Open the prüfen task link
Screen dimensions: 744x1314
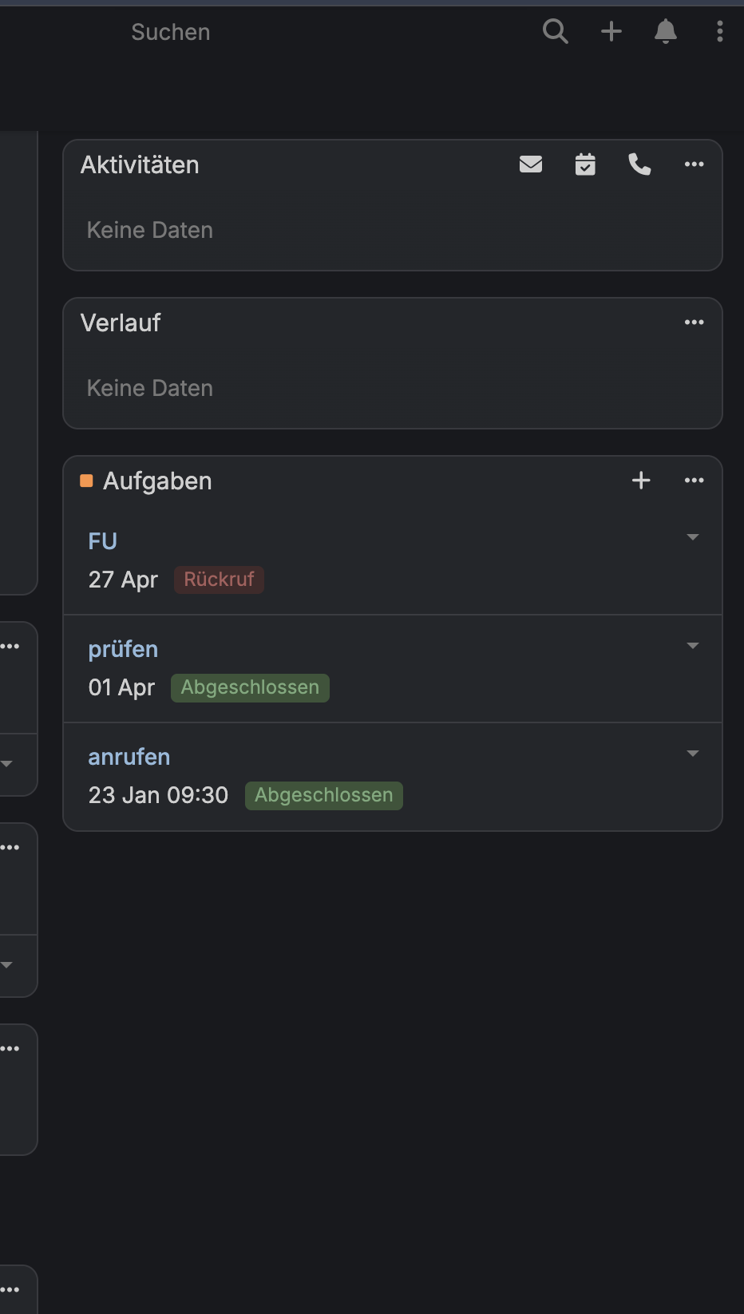tap(123, 649)
